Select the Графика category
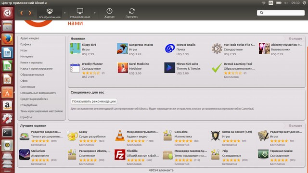Image resolution: width=308 pixels, height=173 pixels. (26, 44)
